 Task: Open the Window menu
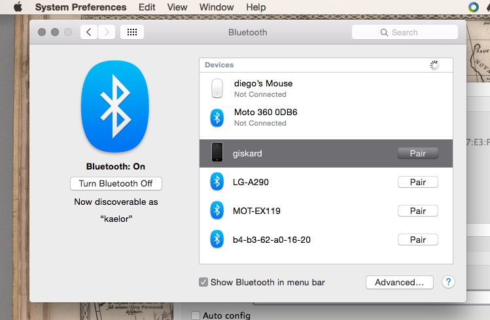pos(217,7)
